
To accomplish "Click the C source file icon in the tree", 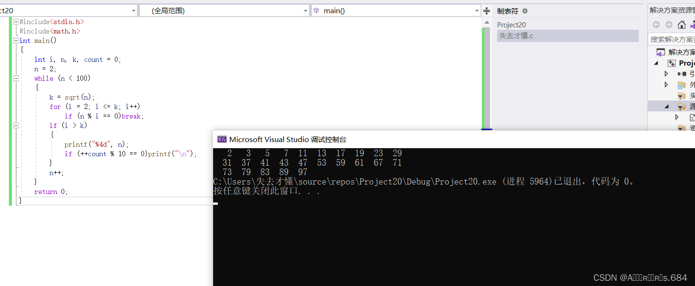I will click(692, 117).
